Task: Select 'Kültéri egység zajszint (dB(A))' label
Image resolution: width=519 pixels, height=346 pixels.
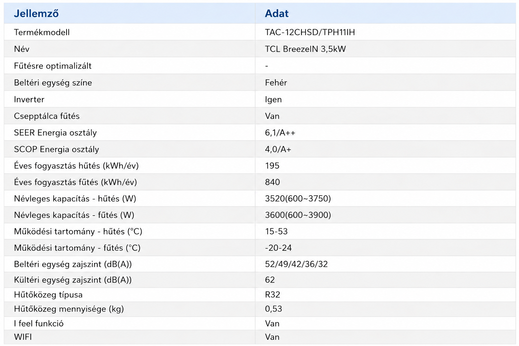Action: point(73,280)
